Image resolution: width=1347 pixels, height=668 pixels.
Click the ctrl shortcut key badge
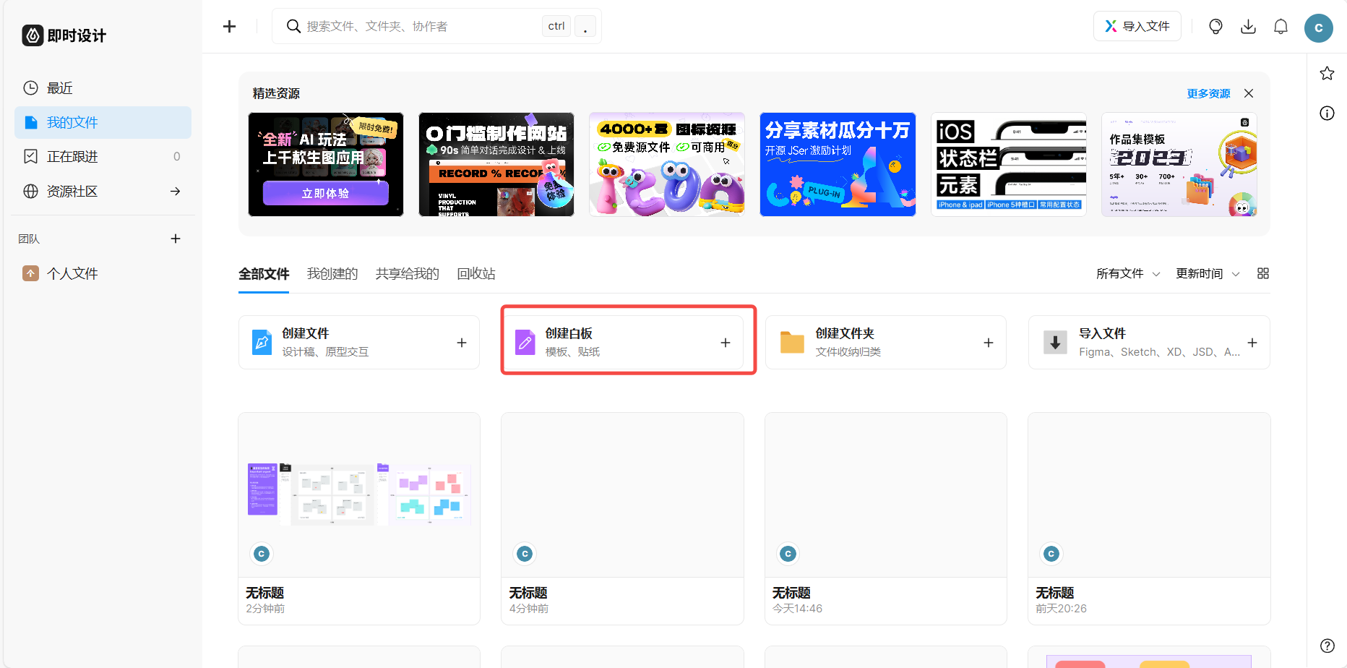pos(556,27)
